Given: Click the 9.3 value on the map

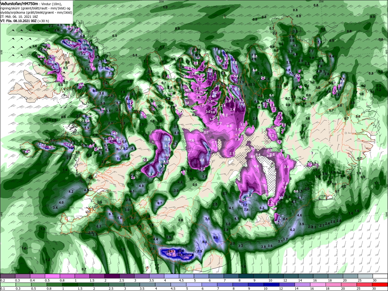Looking at the screenshot, I should [250, 196].
